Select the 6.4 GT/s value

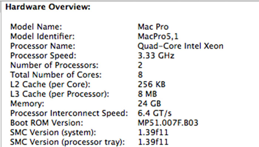coord(155,113)
